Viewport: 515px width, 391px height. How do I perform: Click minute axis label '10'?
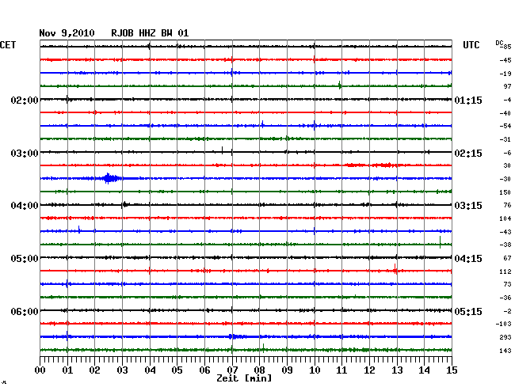pos(315,370)
